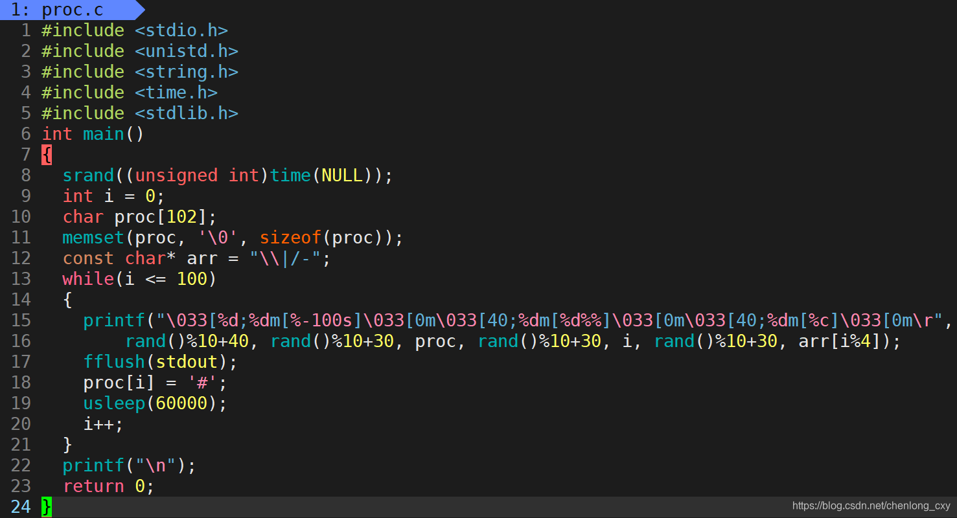Click the 'while(i <= 100)' statement
The width and height of the screenshot is (957, 518).
click(x=139, y=279)
